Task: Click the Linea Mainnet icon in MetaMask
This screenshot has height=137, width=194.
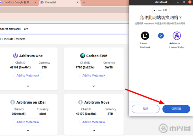Action: click(145, 36)
